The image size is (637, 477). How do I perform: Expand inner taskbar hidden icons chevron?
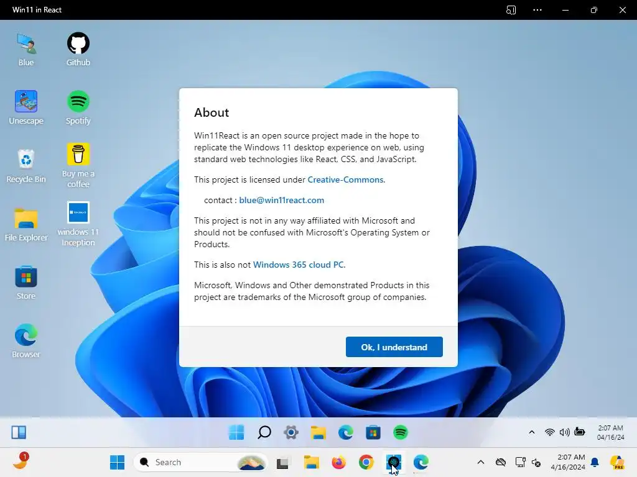pos(531,432)
